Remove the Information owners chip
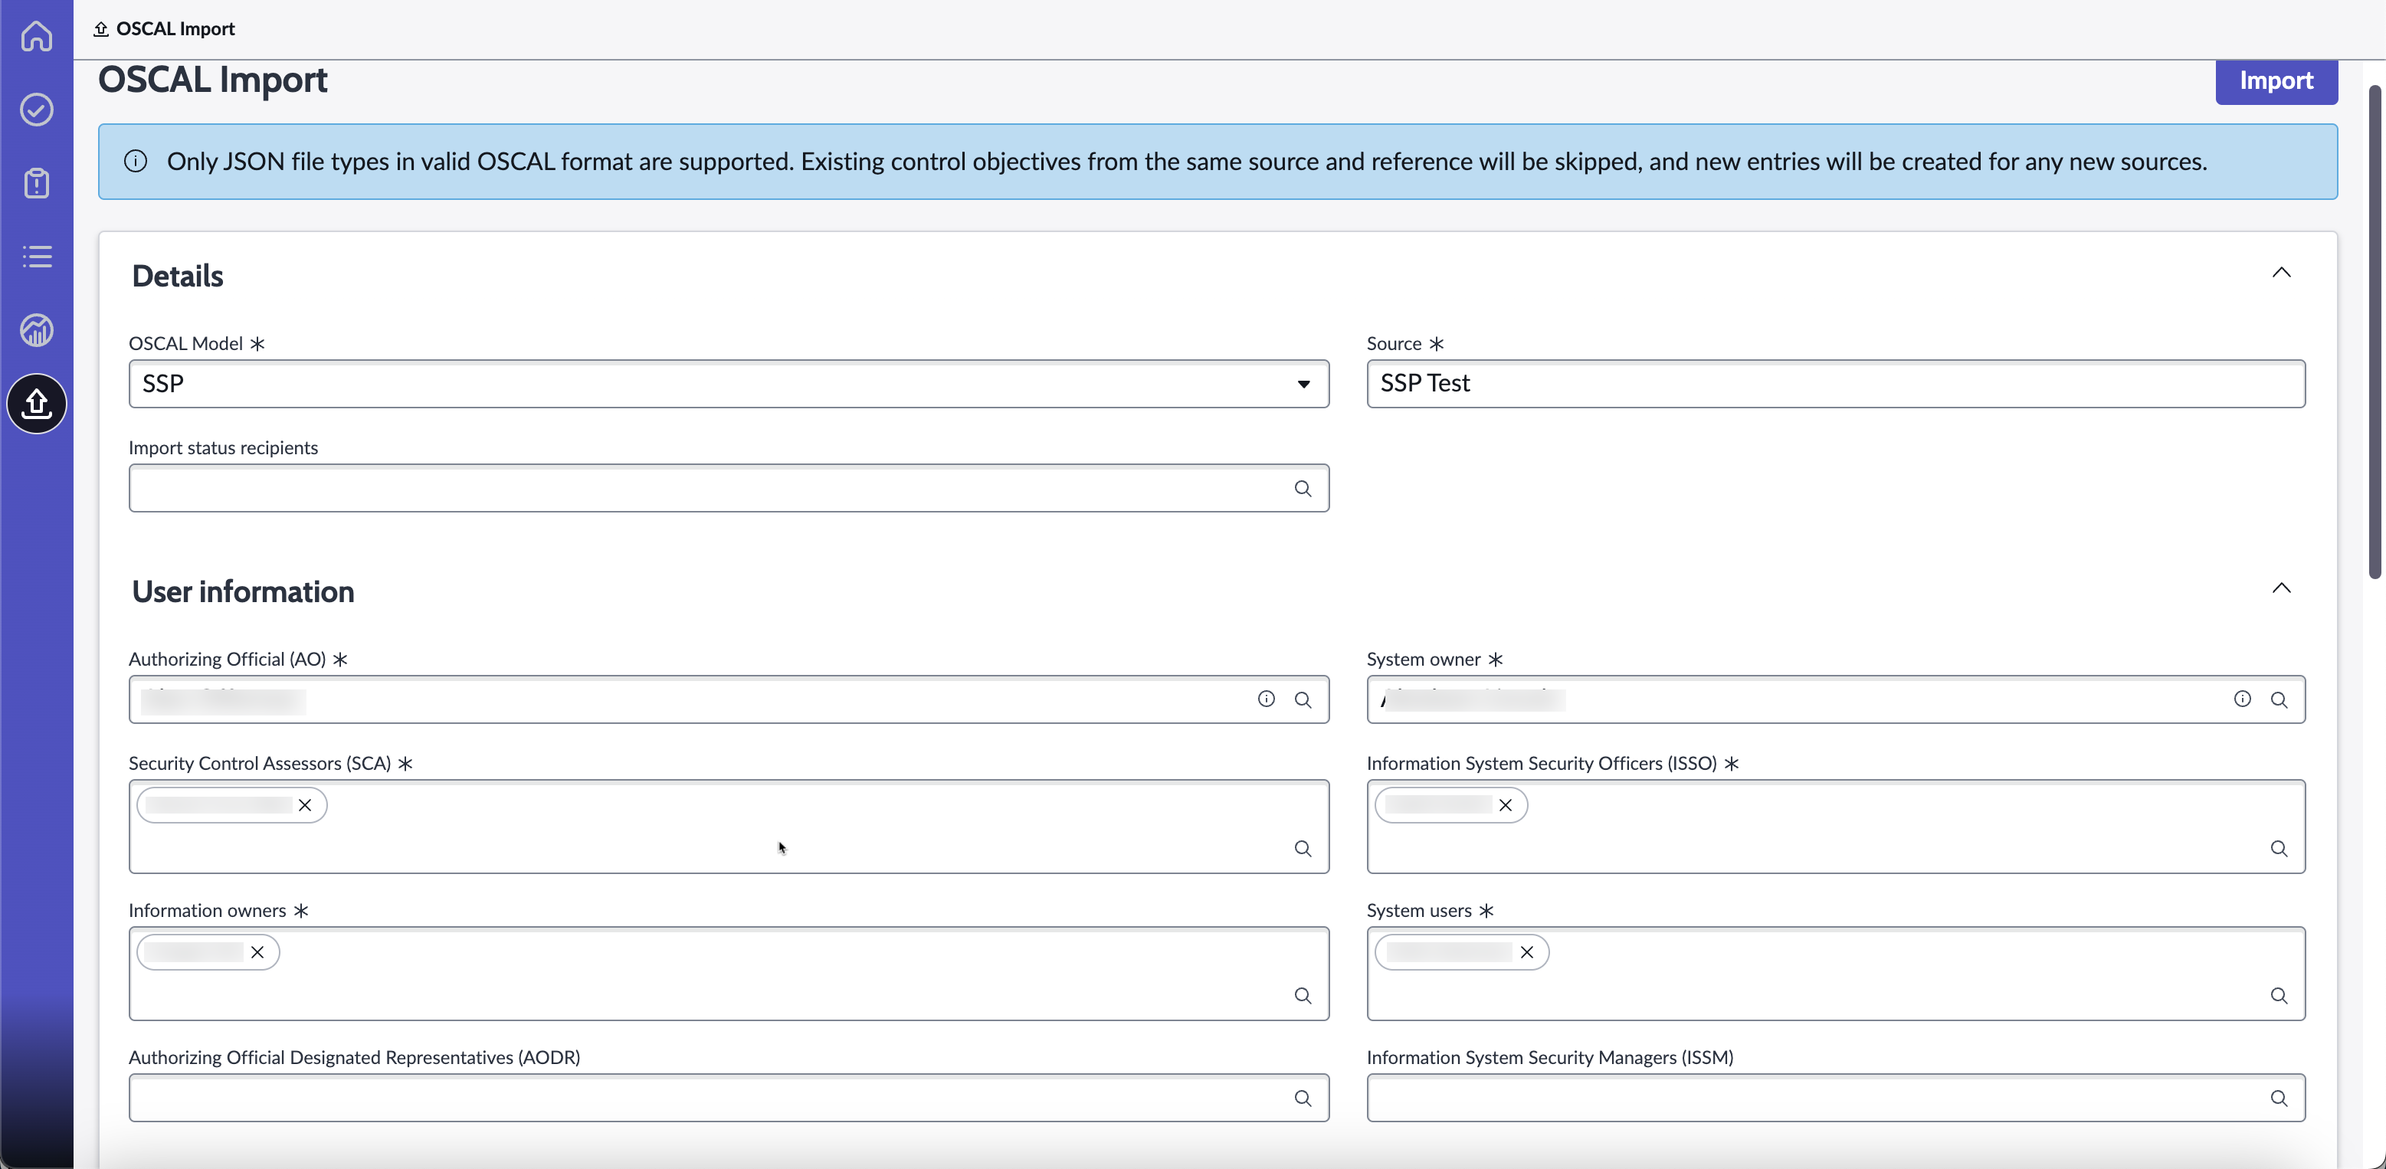The width and height of the screenshot is (2386, 1169). point(257,952)
